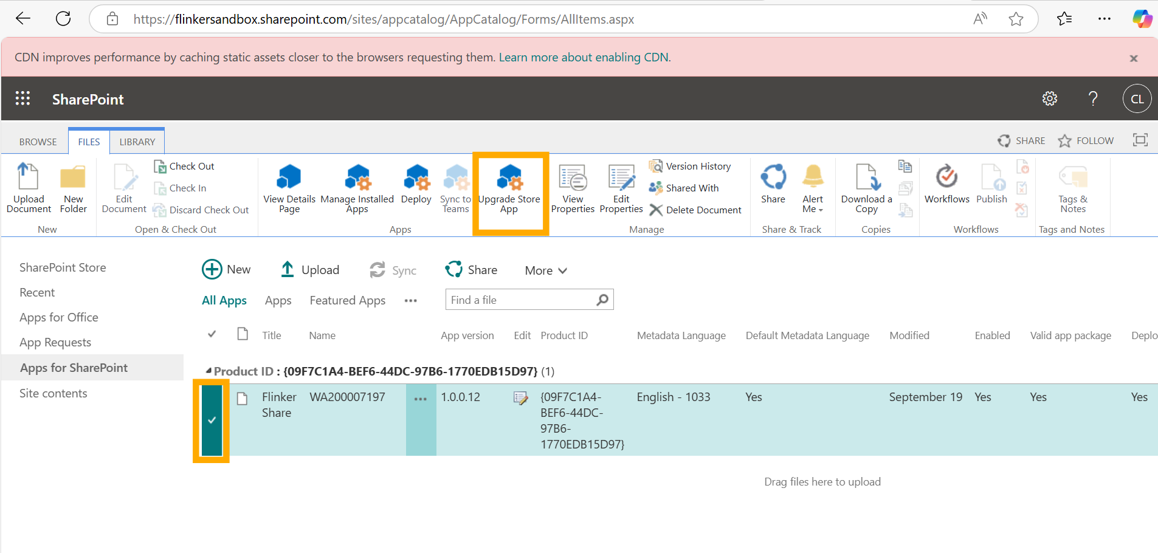Screen dimensions: 1158x553
Task: Select Check In in ribbon
Action: (x=180, y=188)
